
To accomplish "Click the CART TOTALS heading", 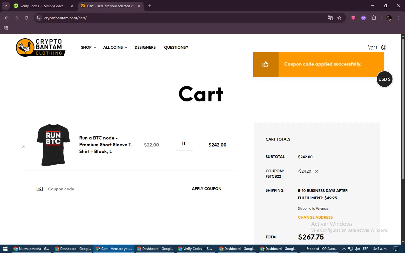I will [x=278, y=139].
